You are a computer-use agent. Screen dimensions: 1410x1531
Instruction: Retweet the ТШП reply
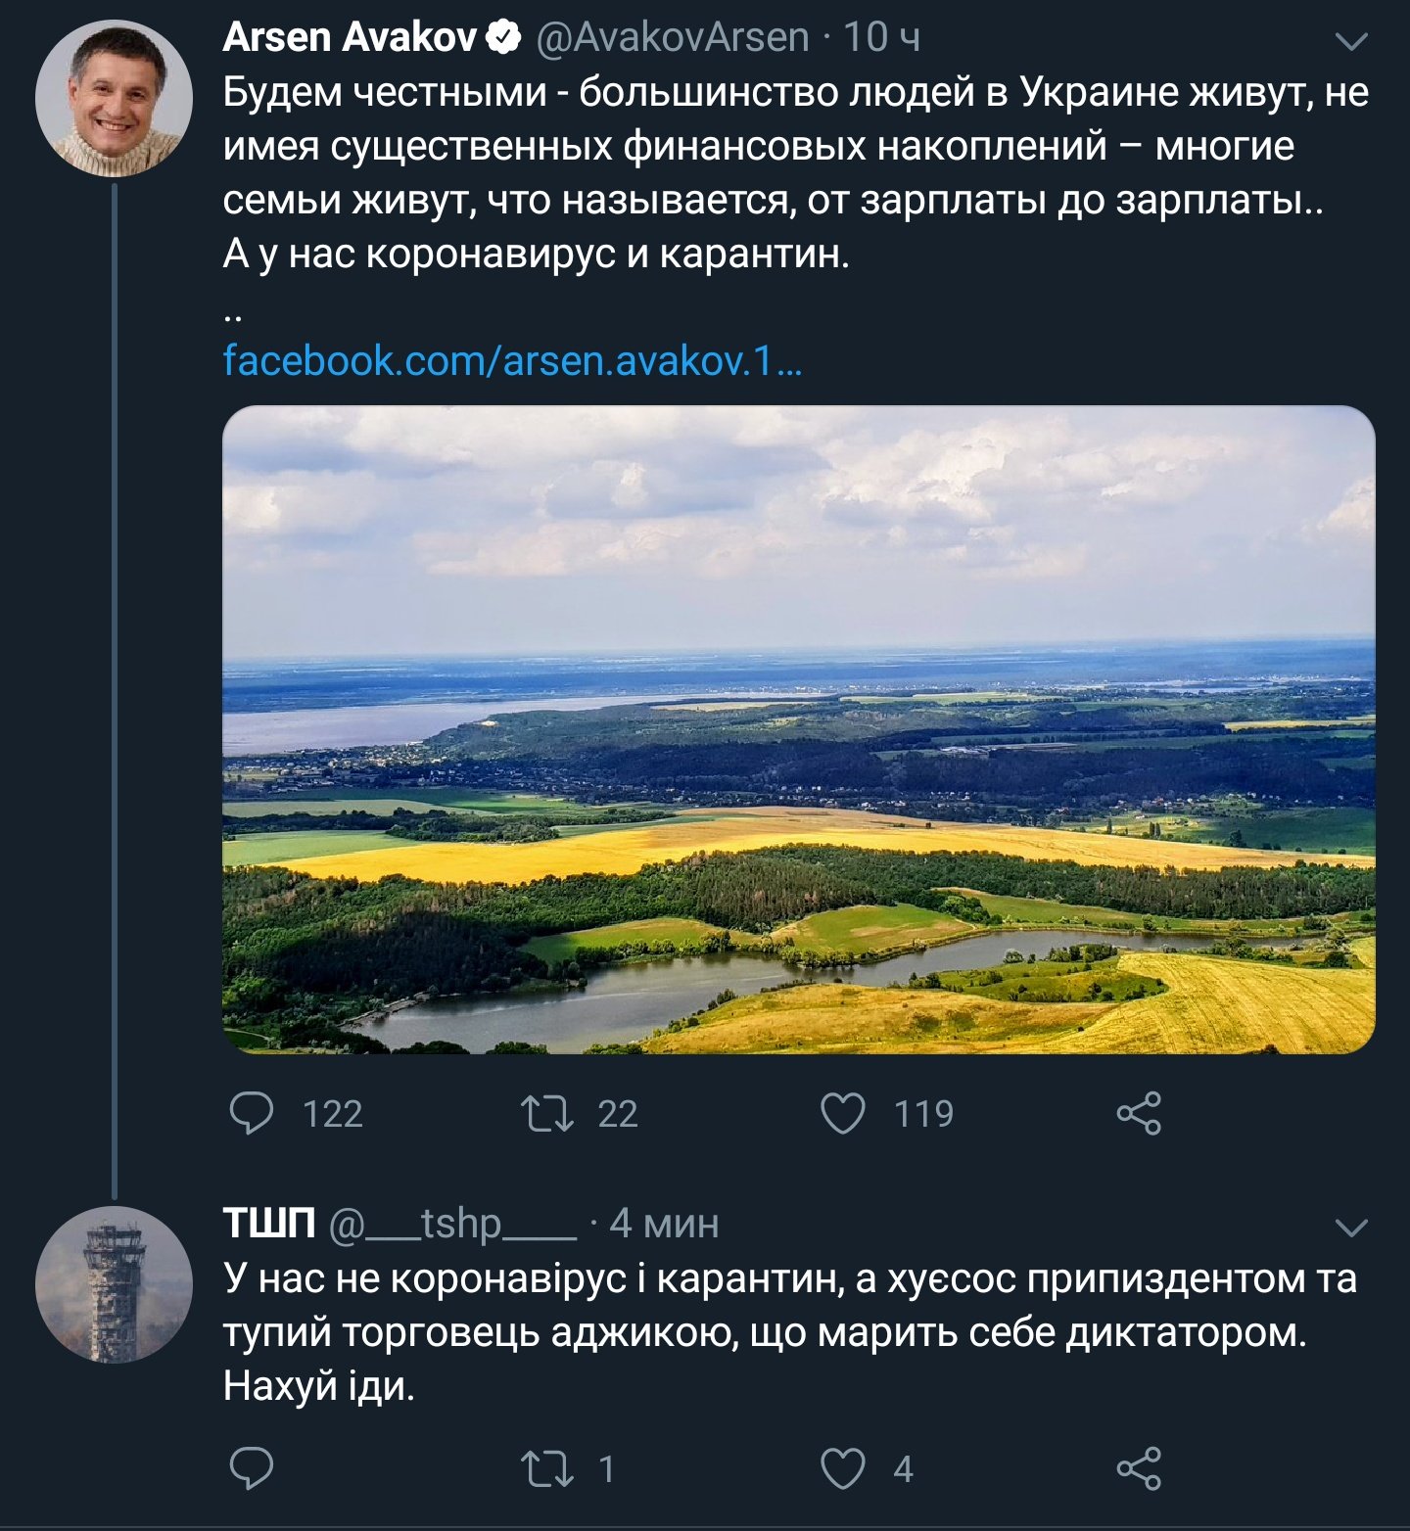pyautogui.click(x=547, y=1468)
